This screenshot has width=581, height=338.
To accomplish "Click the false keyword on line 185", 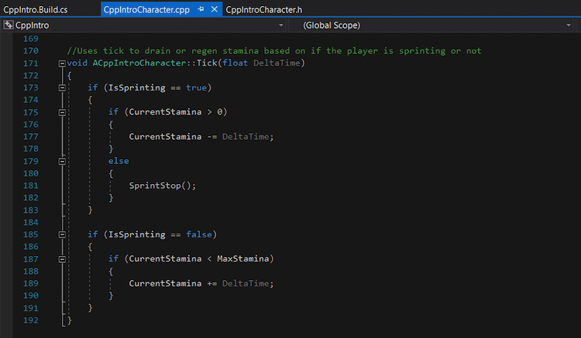I will pos(198,234).
